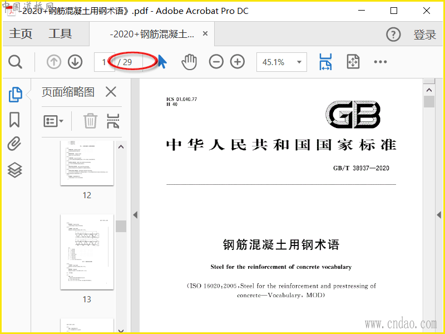Open the help question mark menu
The image size is (445, 334).
pyautogui.click(x=393, y=35)
